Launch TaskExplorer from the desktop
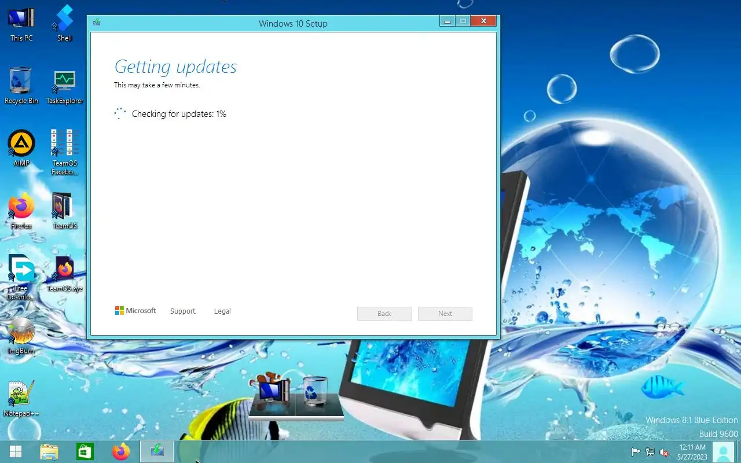 pyautogui.click(x=65, y=86)
